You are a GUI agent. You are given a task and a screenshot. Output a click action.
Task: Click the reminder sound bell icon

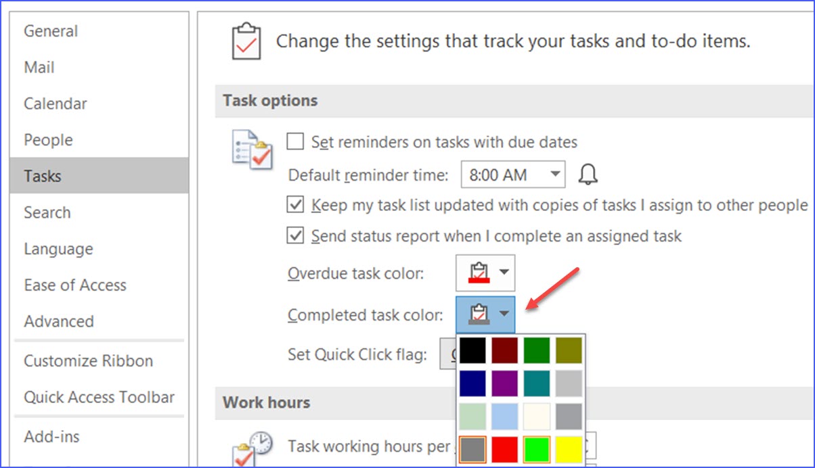point(588,174)
